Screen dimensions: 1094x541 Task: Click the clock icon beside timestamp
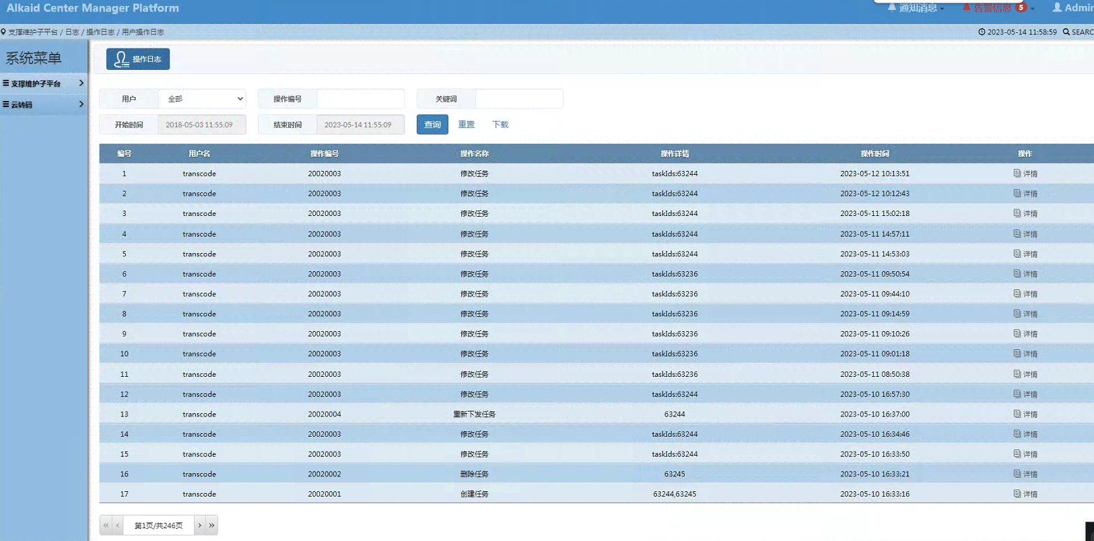tap(982, 32)
